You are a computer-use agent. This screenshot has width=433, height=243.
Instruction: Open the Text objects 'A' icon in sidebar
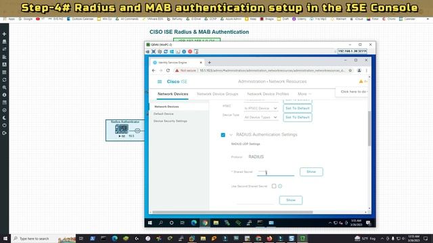[x=4, y=65]
